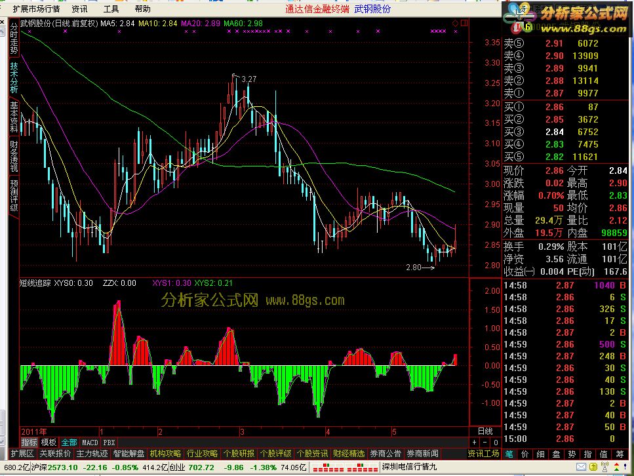Screen dimensions: 634x476
Task: Click the red diamond icon above the chart
Action: click(455, 23)
